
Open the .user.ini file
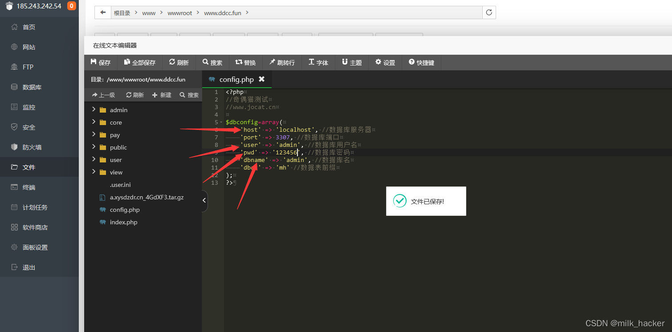[x=120, y=185]
